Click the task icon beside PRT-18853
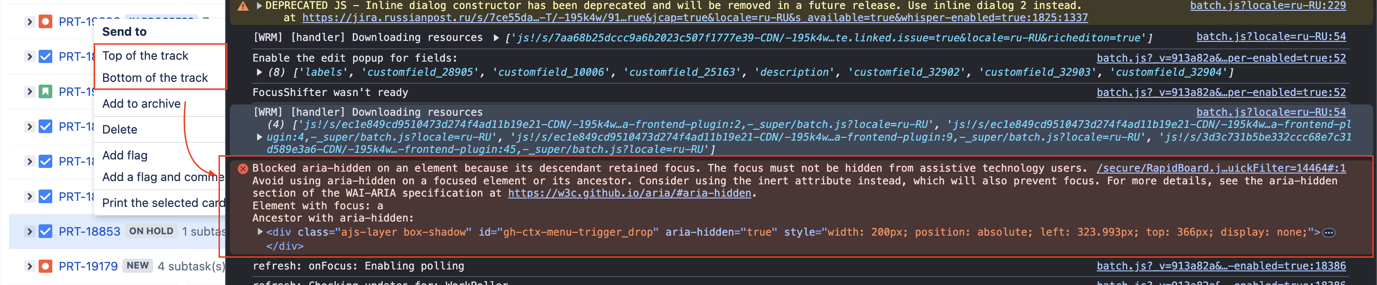 point(45,231)
